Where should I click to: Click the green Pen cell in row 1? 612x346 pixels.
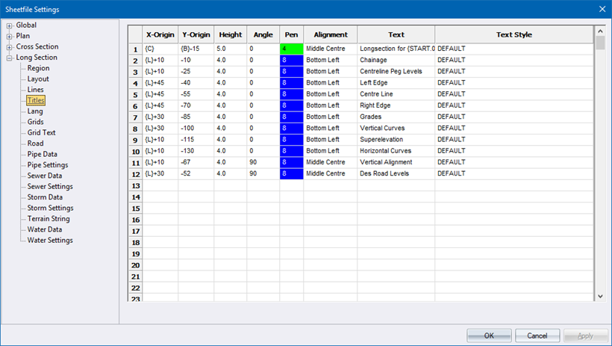(x=291, y=49)
